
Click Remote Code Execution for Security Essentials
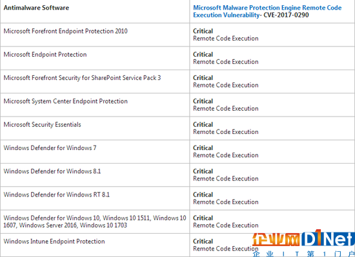(x=225, y=132)
